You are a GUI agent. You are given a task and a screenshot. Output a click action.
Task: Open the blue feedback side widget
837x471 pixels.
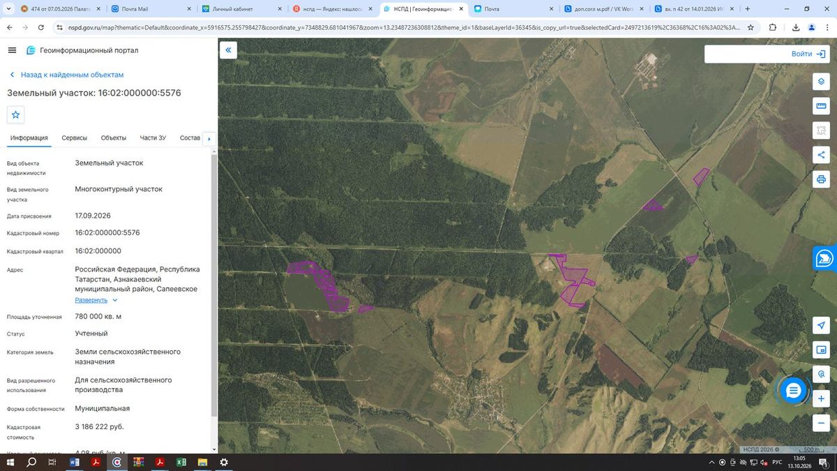[x=825, y=258]
